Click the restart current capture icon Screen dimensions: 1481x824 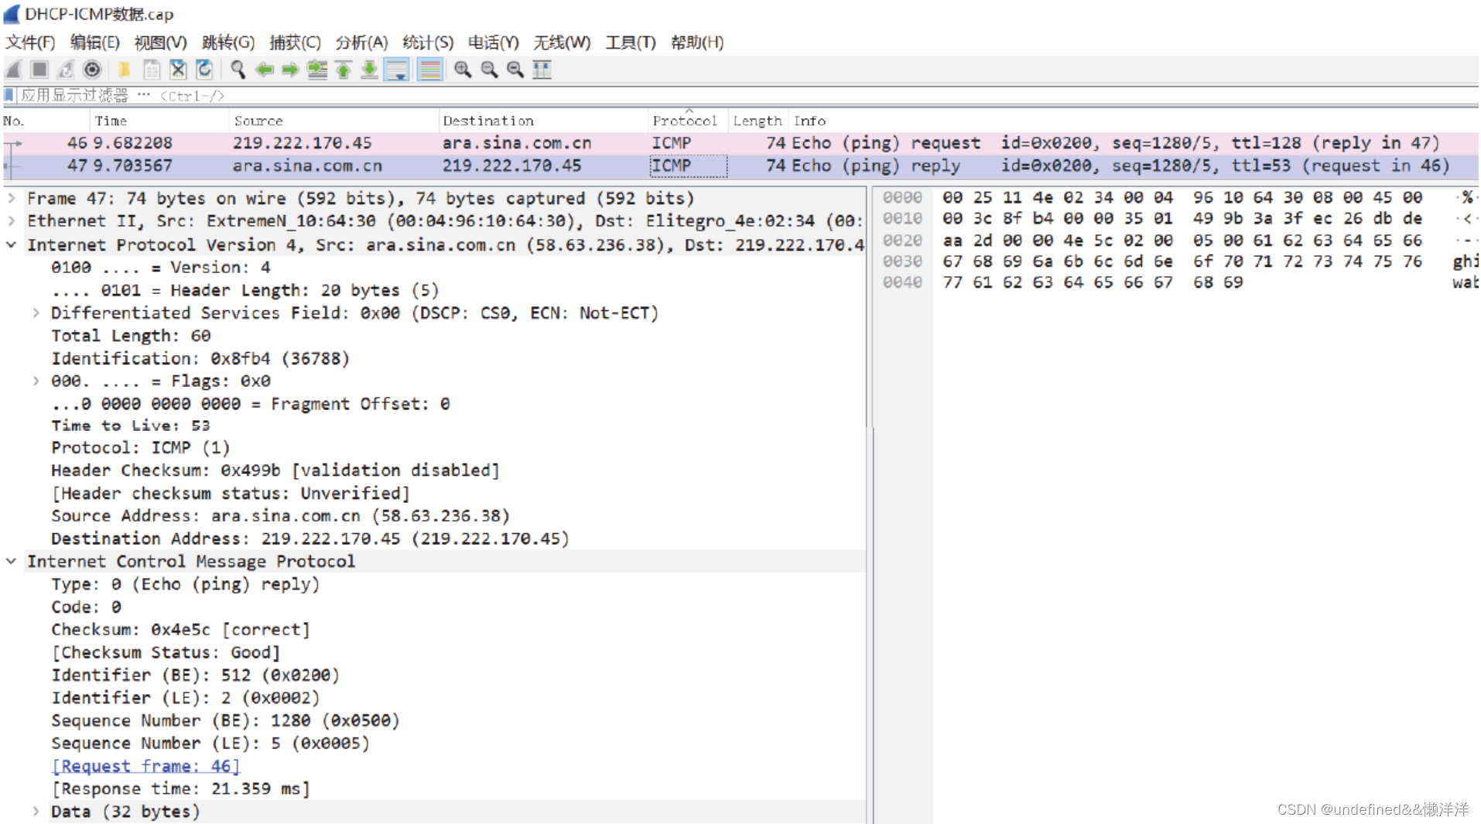(x=66, y=70)
